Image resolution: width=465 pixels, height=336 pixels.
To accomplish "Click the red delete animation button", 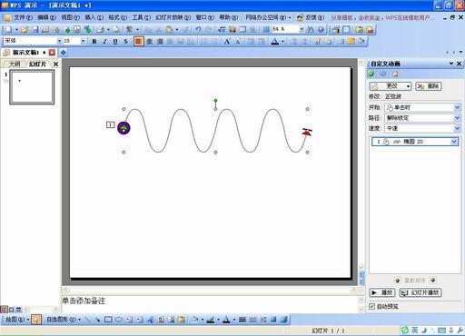I will [x=429, y=86].
